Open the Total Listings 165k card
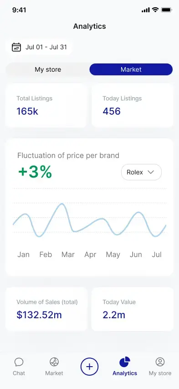The width and height of the screenshot is (179, 389). [x=46, y=105]
